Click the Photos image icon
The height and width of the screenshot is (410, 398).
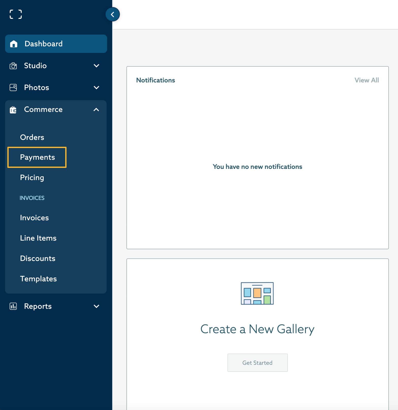tap(13, 87)
